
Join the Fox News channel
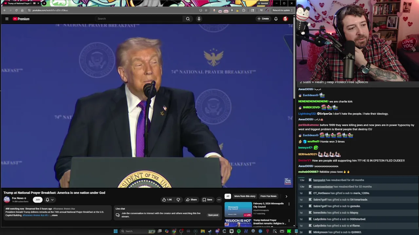[38, 199]
